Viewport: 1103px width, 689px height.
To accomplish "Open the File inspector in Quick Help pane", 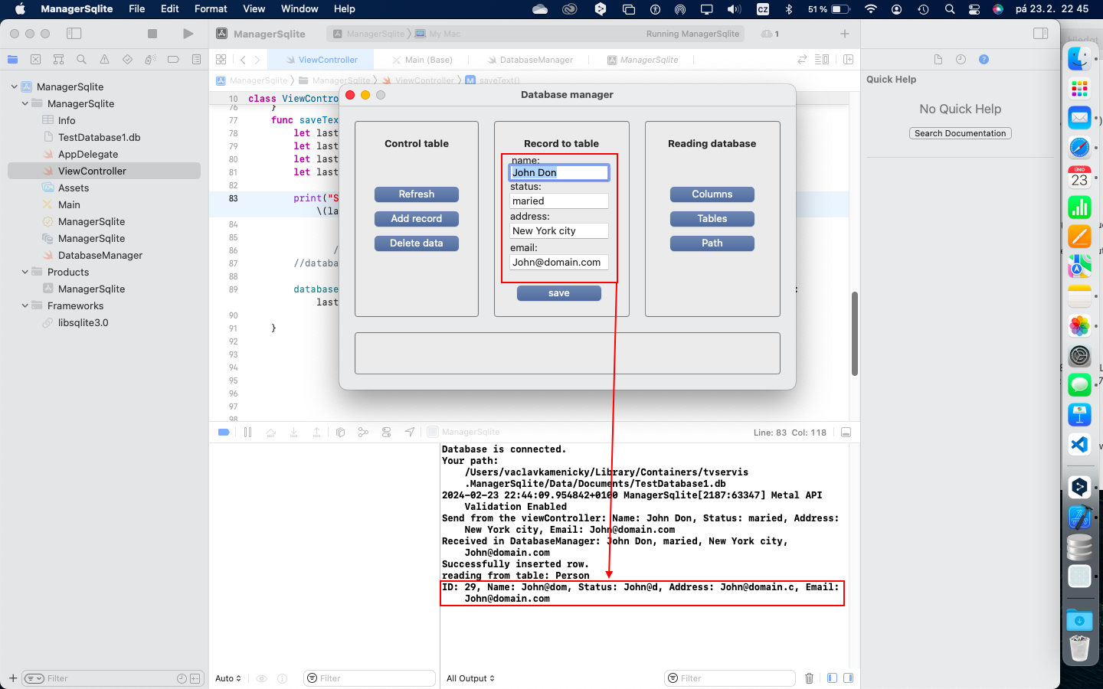I will pos(938,60).
